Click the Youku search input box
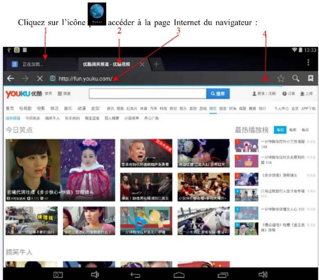 pyautogui.click(x=148, y=94)
